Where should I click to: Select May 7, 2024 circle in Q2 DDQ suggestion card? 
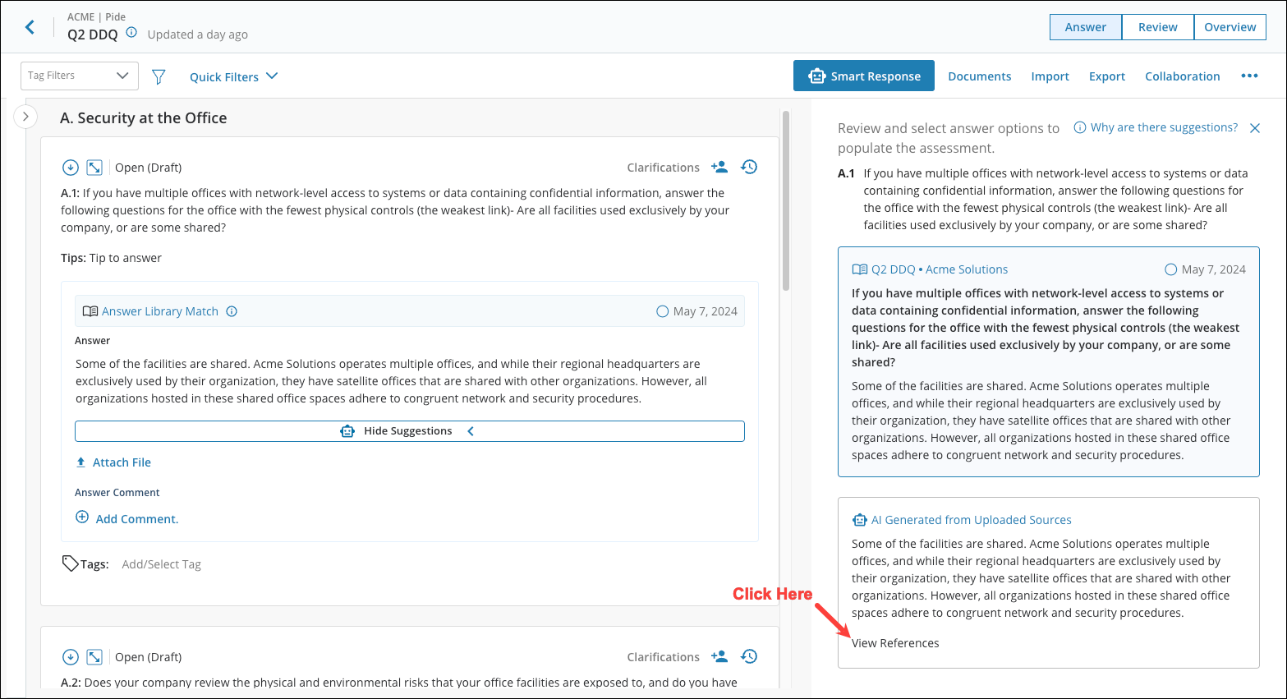[1171, 269]
